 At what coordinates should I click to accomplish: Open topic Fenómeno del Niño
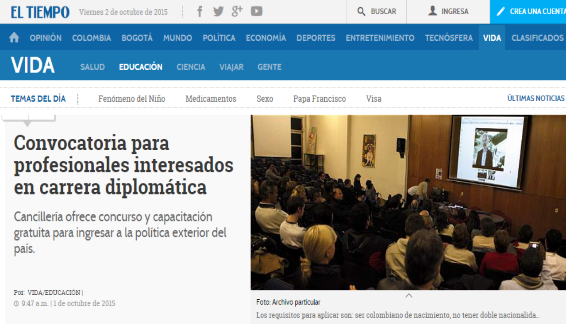coord(132,99)
